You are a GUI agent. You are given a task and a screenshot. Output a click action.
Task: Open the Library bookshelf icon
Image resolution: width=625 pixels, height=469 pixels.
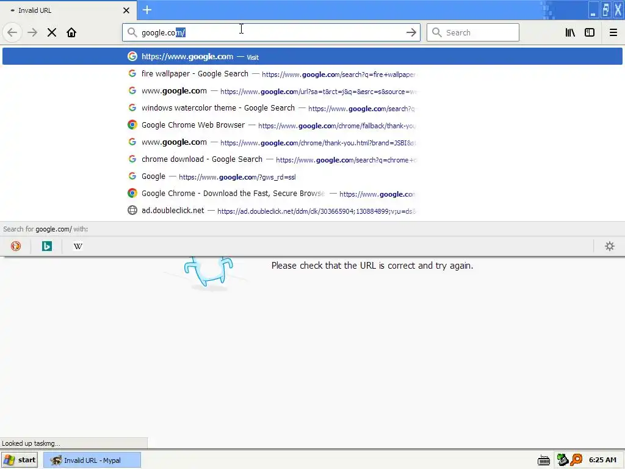(x=570, y=33)
